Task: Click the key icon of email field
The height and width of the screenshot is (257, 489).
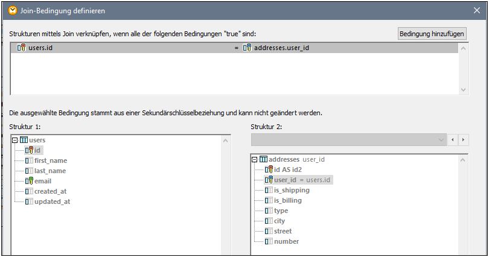Action: click(x=29, y=181)
